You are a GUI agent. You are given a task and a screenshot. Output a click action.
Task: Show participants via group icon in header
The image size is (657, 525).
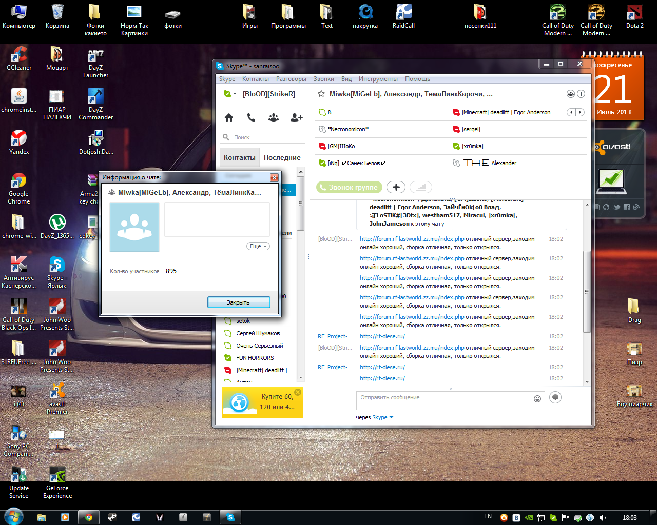570,94
